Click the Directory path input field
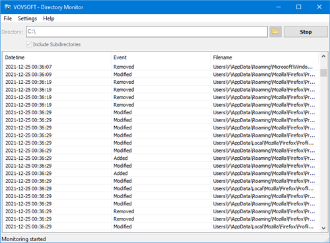This screenshot has height=243, width=330. [x=147, y=32]
